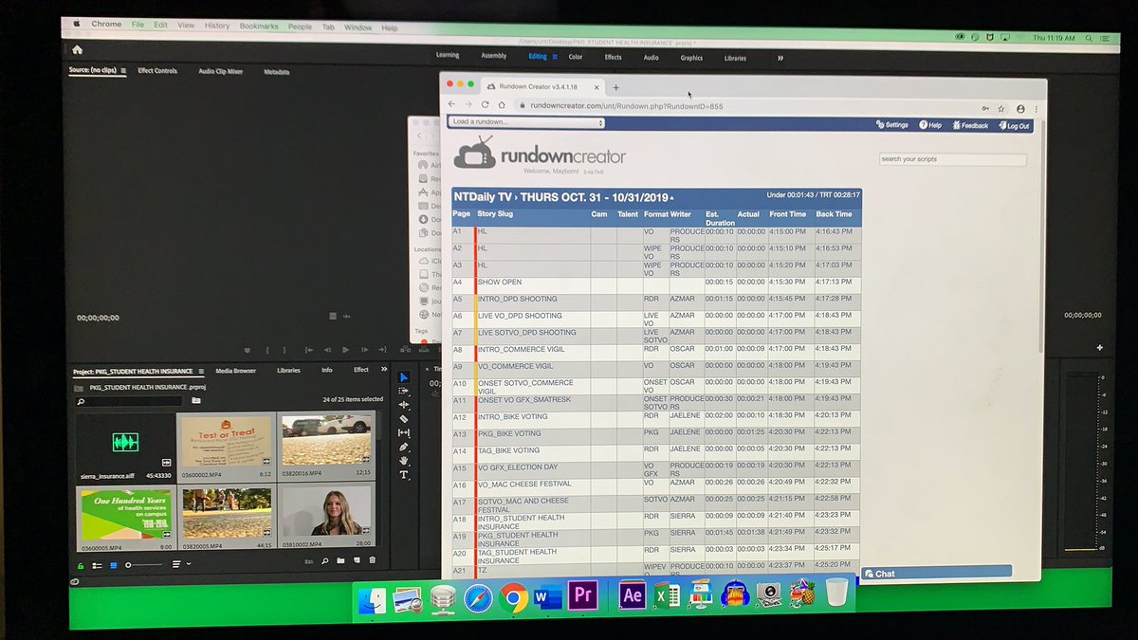Open the File menu in macOS menu bar
Image resolution: width=1138 pixels, height=640 pixels.
coord(138,25)
